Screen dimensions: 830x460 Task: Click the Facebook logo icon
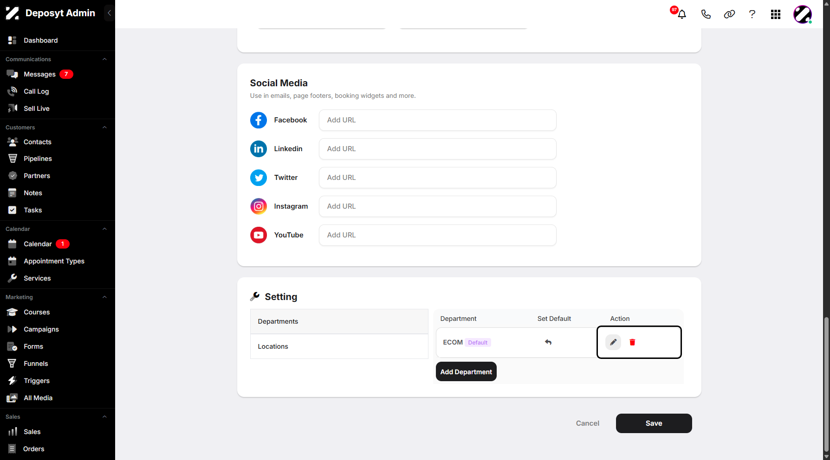click(x=259, y=120)
